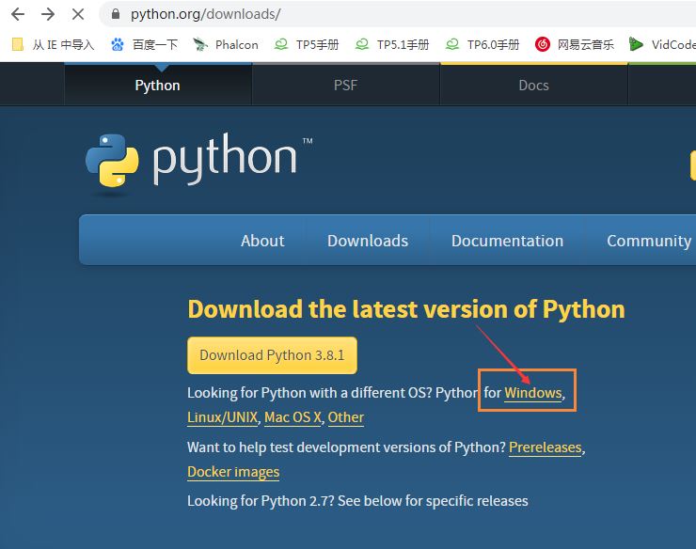Select the address bar URL field
Image resolution: width=696 pixels, height=549 pixels.
pos(400,14)
